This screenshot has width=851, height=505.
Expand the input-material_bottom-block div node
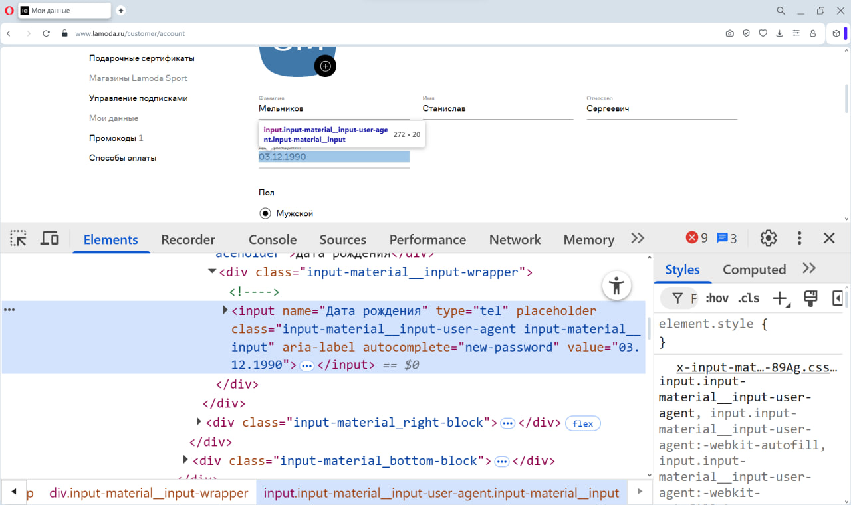tap(185, 460)
